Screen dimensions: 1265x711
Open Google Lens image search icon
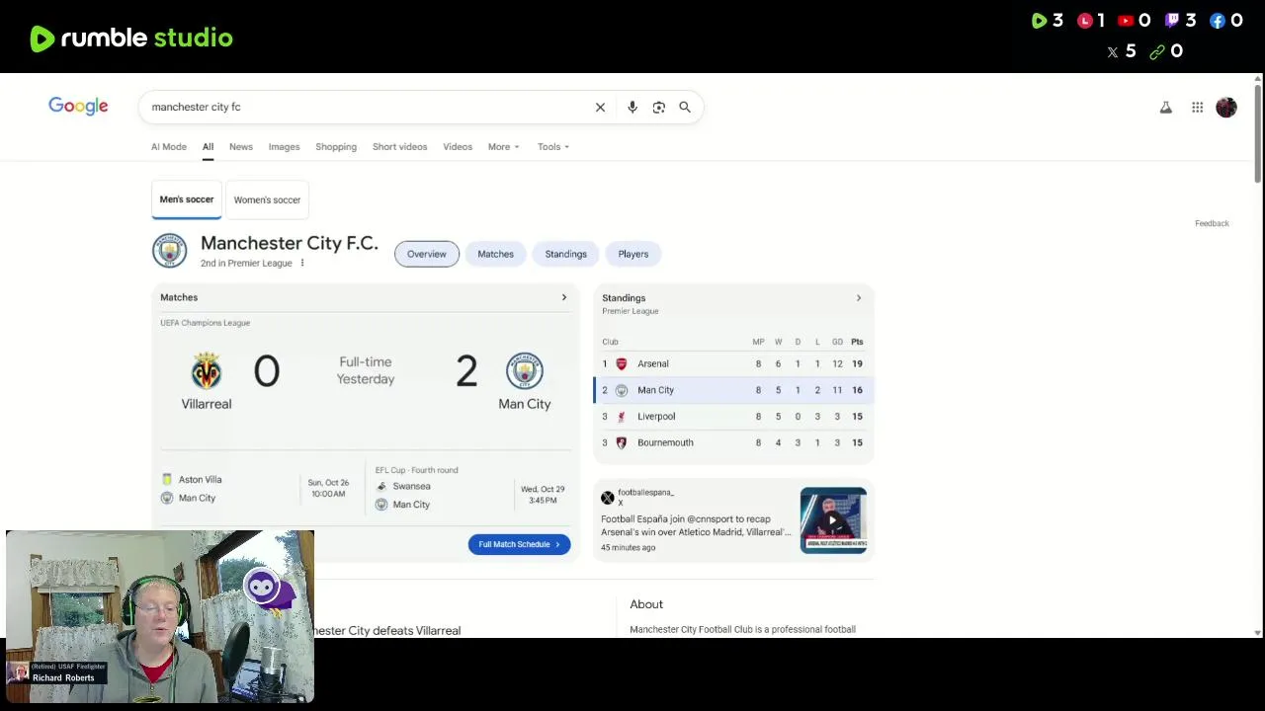(659, 107)
